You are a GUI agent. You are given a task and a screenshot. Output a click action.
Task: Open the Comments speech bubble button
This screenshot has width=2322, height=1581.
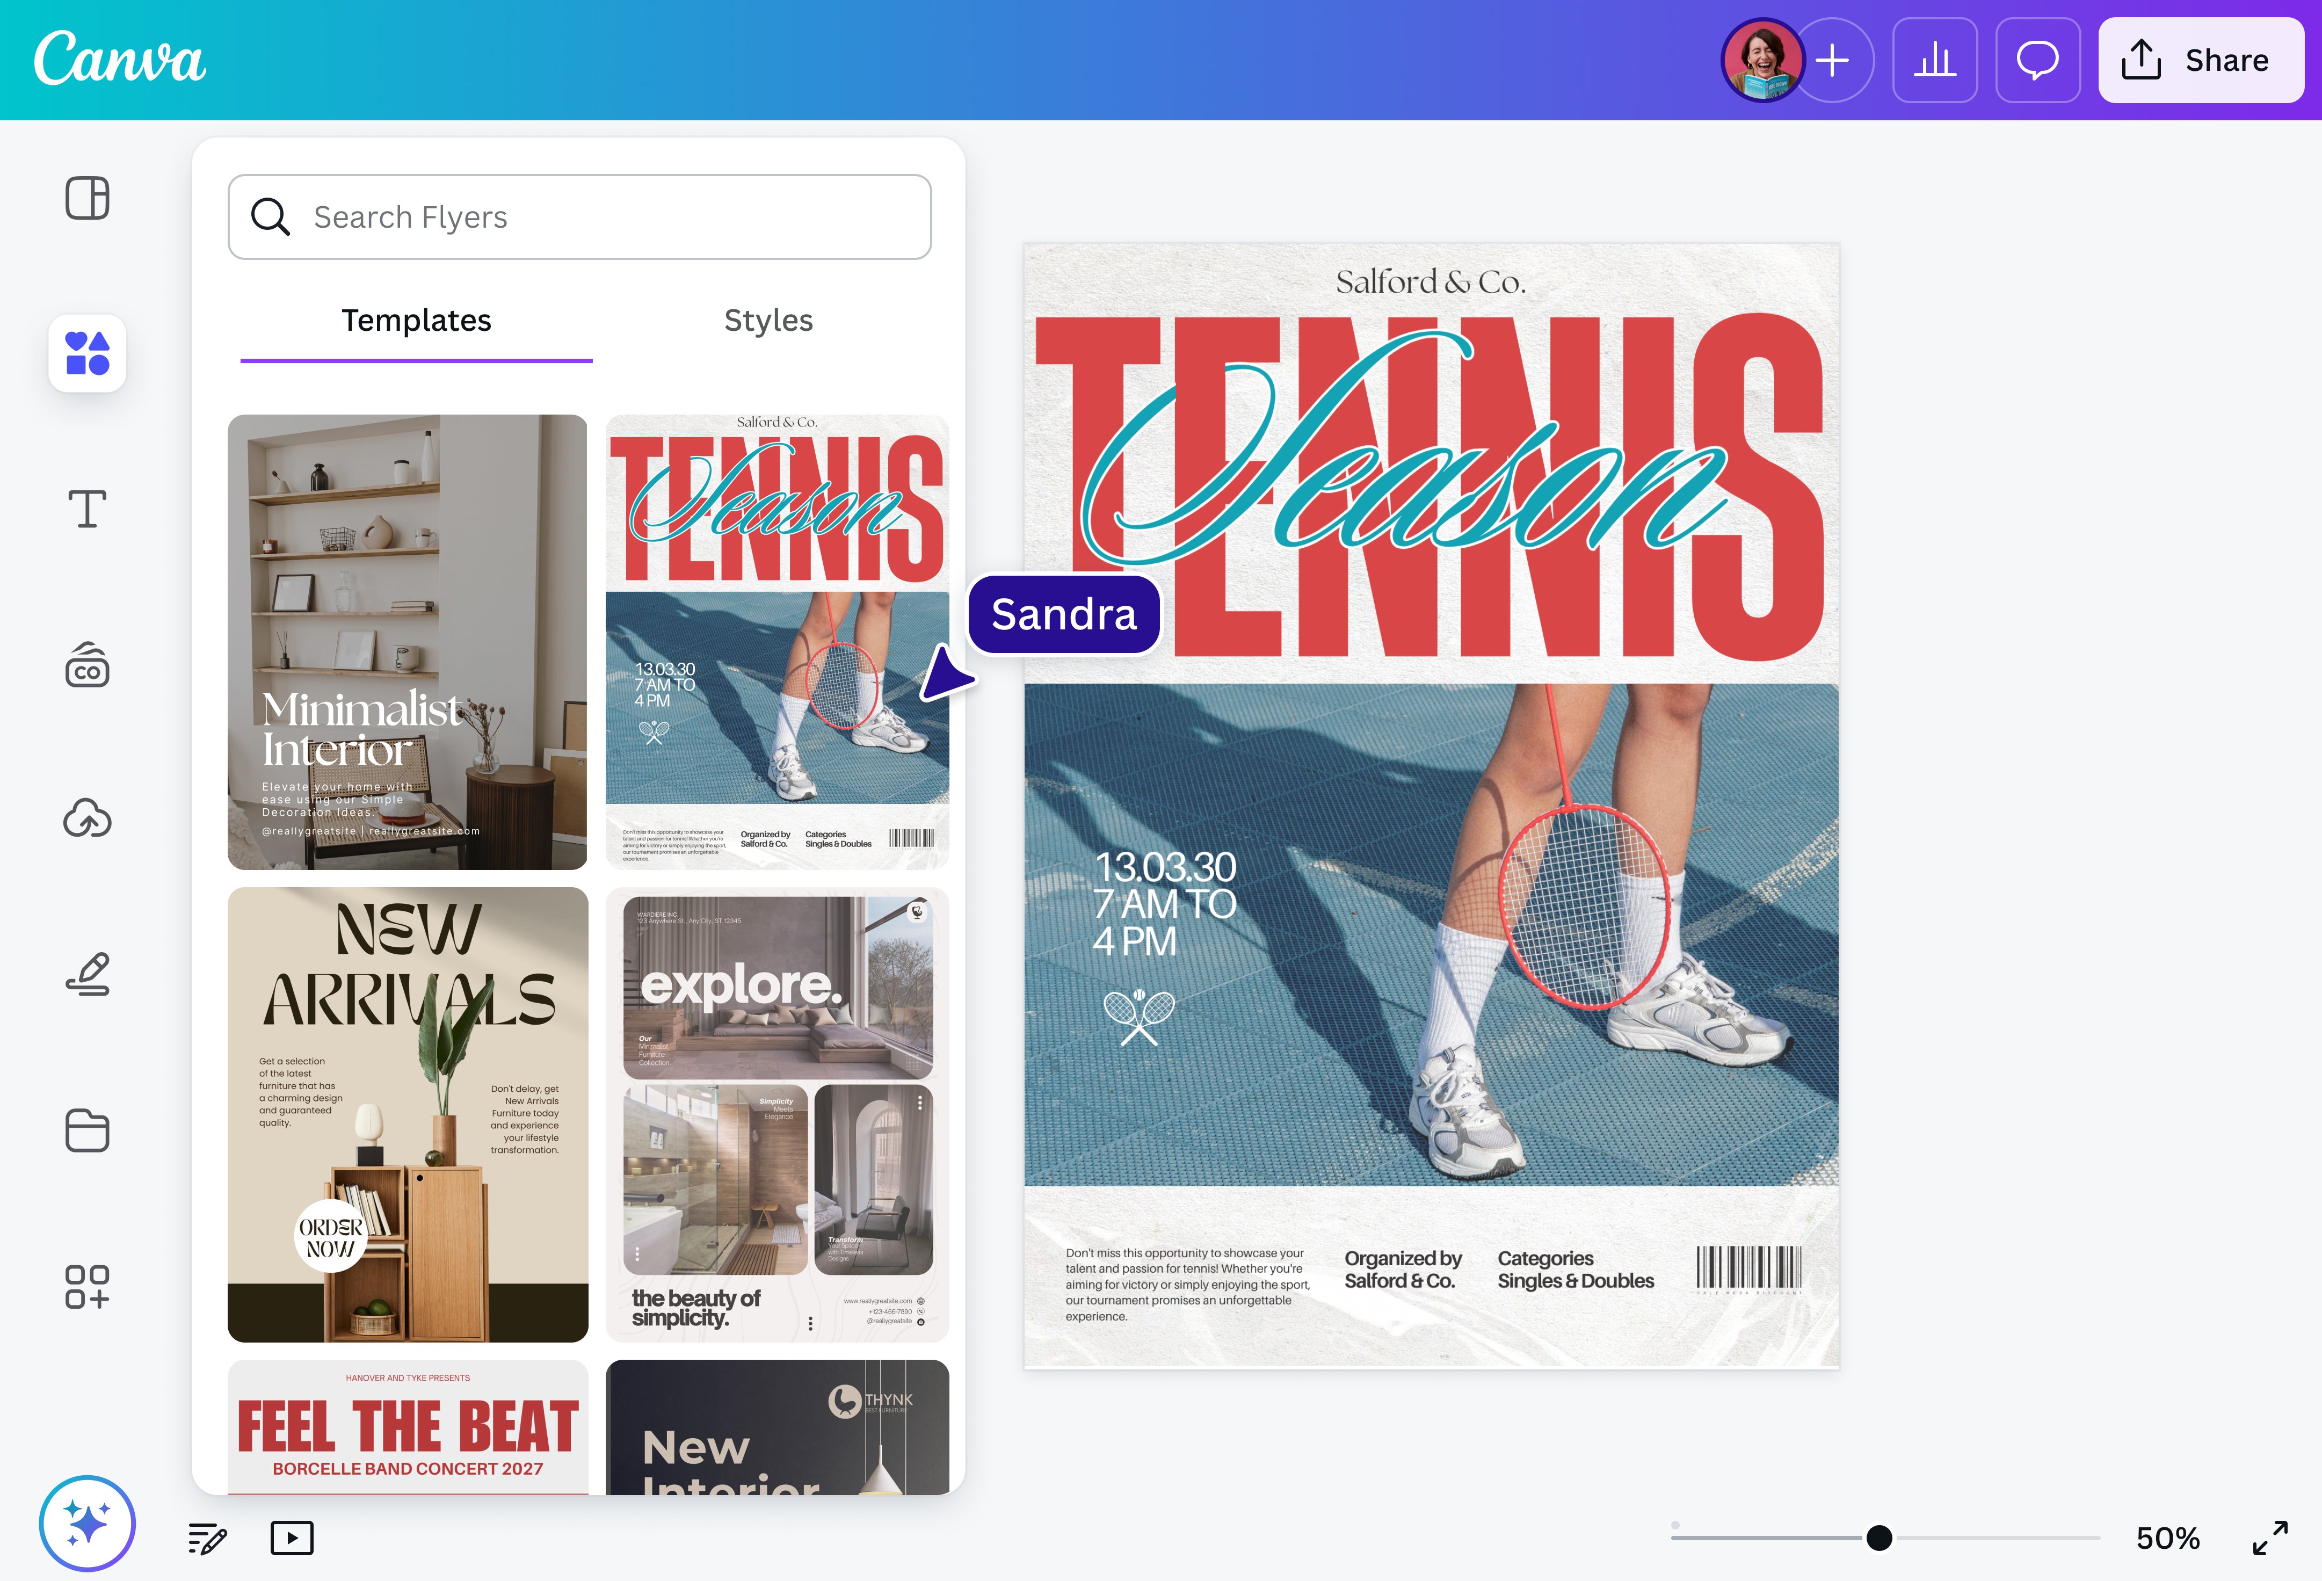point(2037,60)
